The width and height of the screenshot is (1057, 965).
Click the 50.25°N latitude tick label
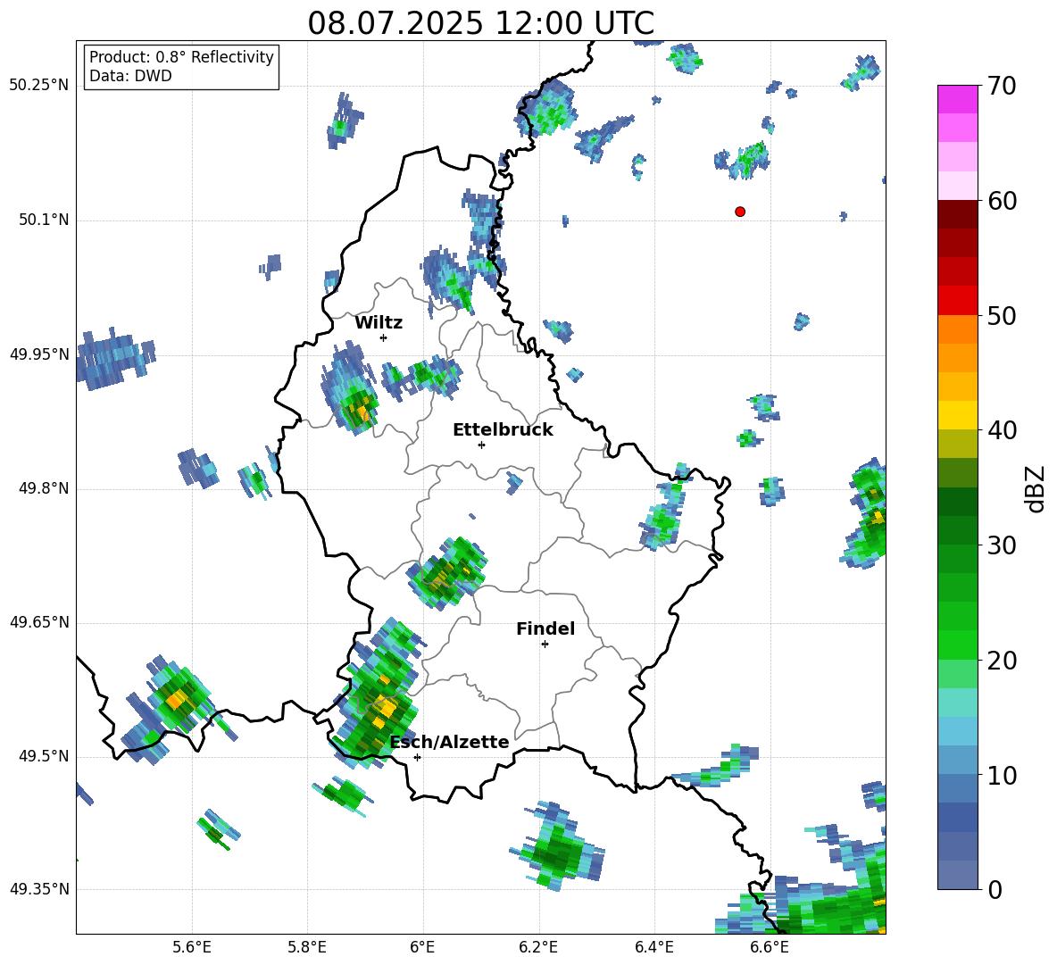39,85
